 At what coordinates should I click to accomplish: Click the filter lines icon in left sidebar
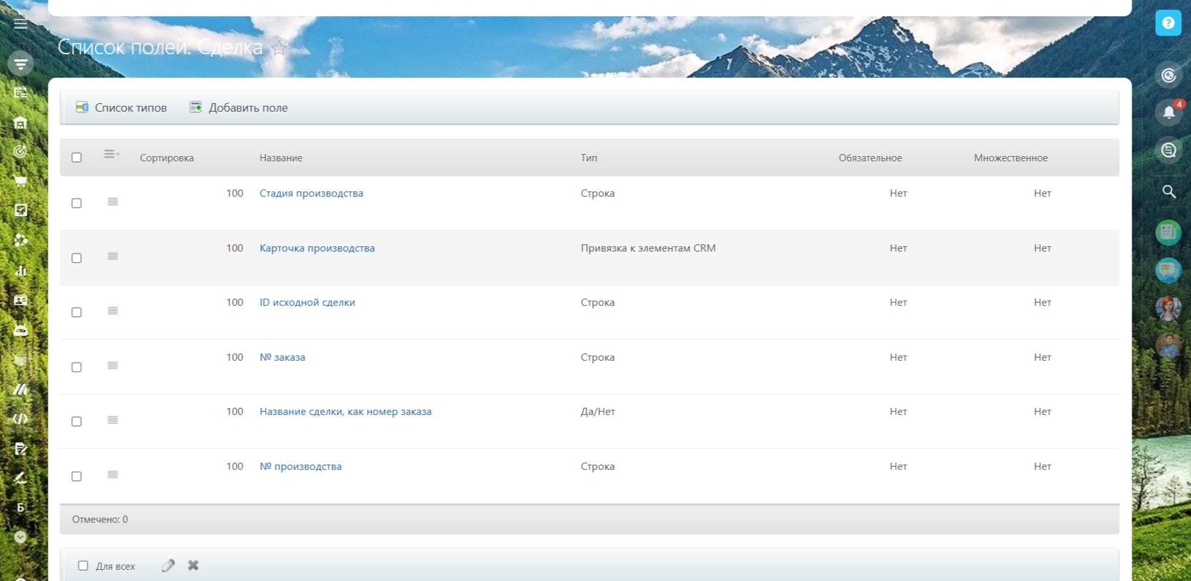point(21,63)
